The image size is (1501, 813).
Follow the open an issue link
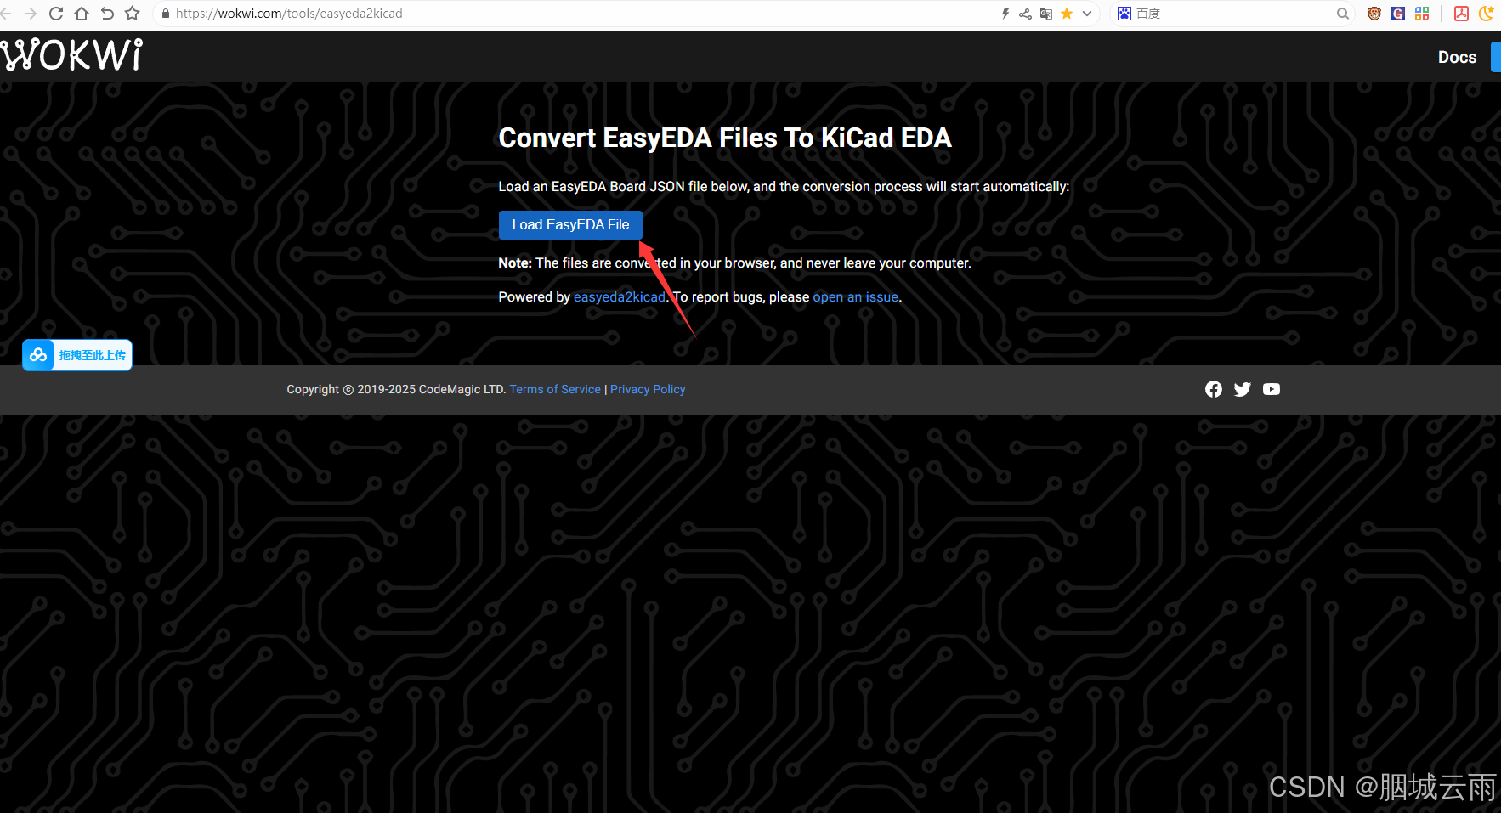pyautogui.click(x=856, y=297)
